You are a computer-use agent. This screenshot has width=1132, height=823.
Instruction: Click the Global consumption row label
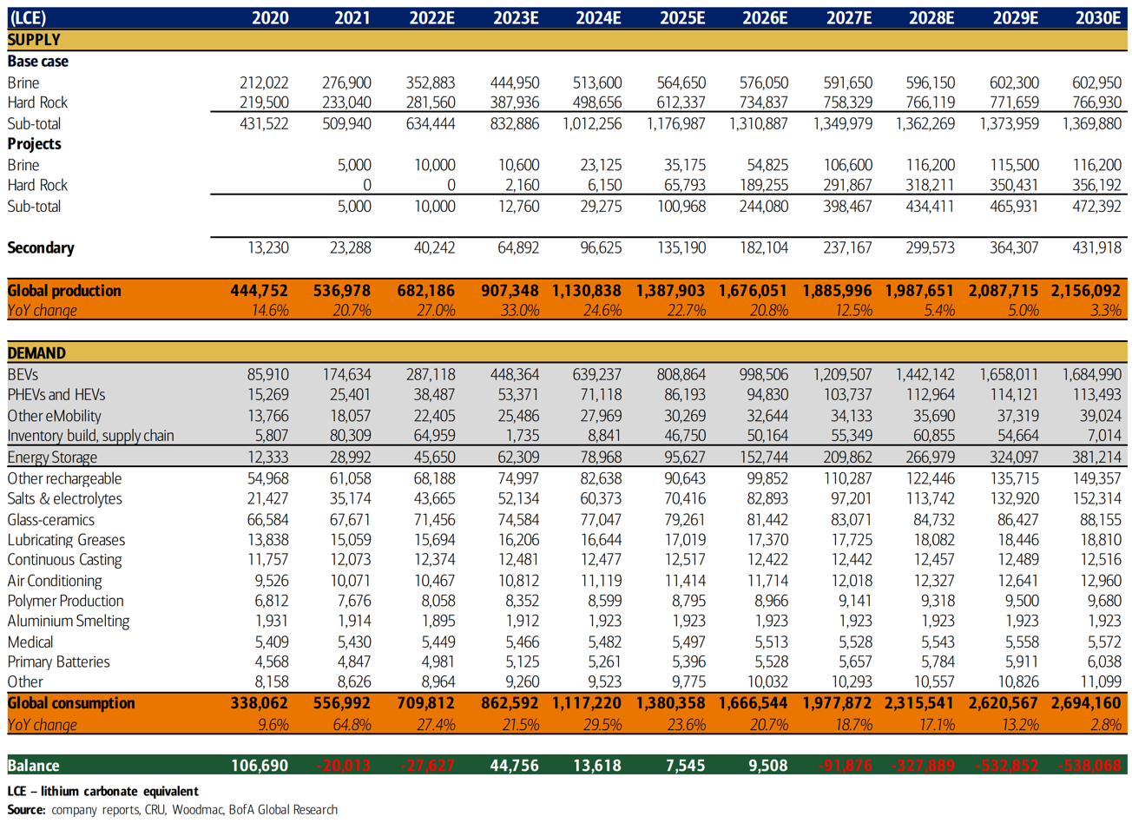click(x=71, y=703)
